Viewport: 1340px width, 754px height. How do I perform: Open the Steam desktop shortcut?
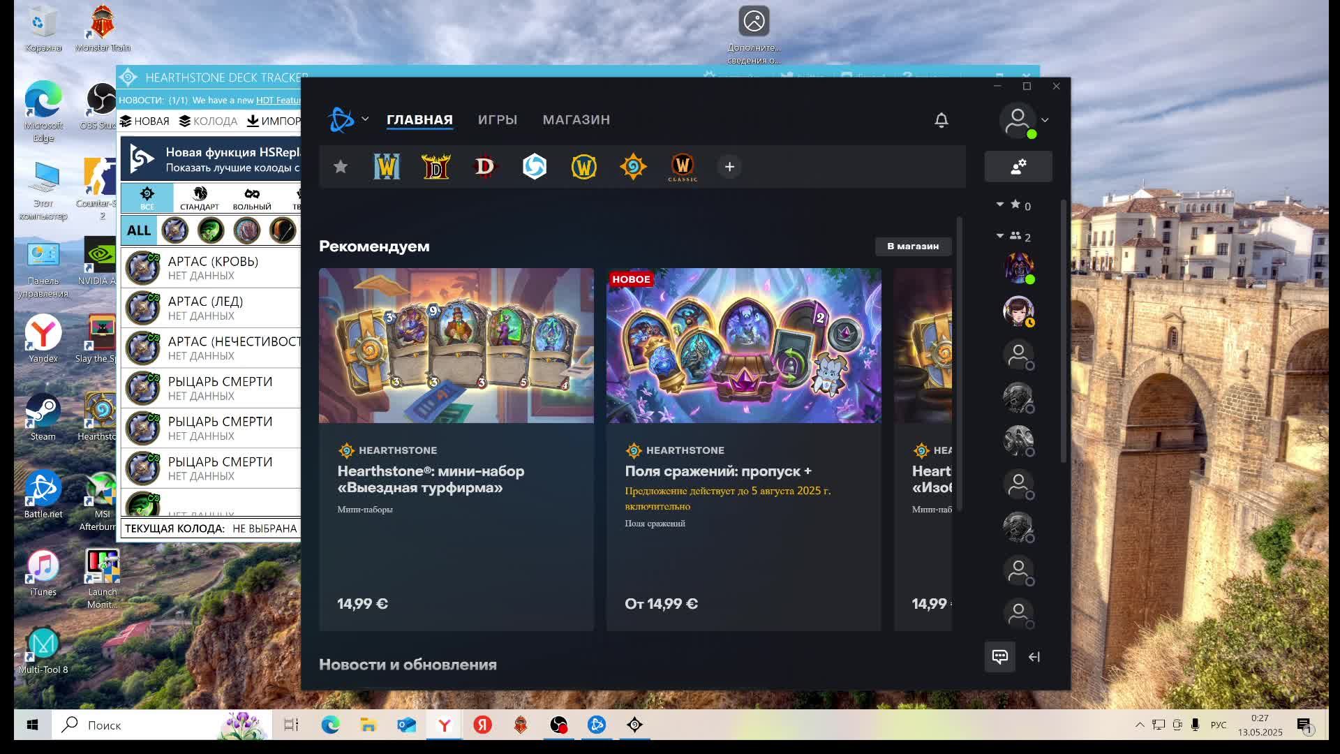point(43,418)
